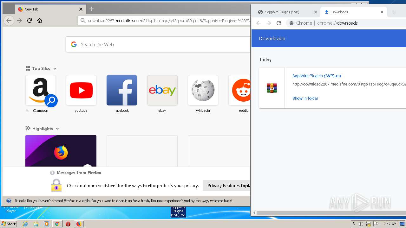
Task: Click Privacy Features Explained button
Action: point(227,186)
